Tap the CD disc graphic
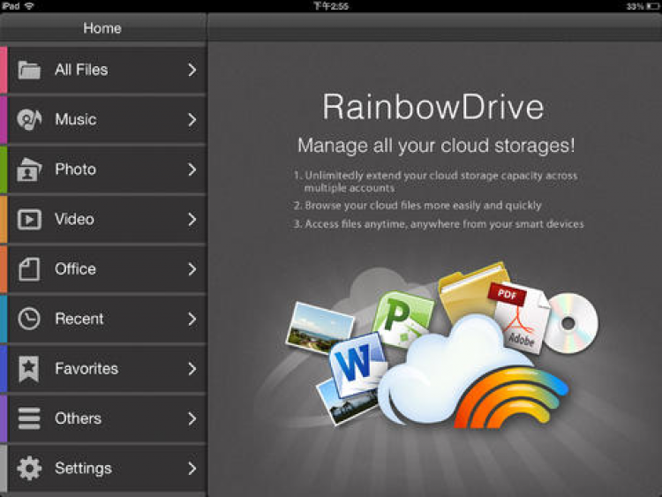Screen dimensions: 662x497 coord(571,323)
